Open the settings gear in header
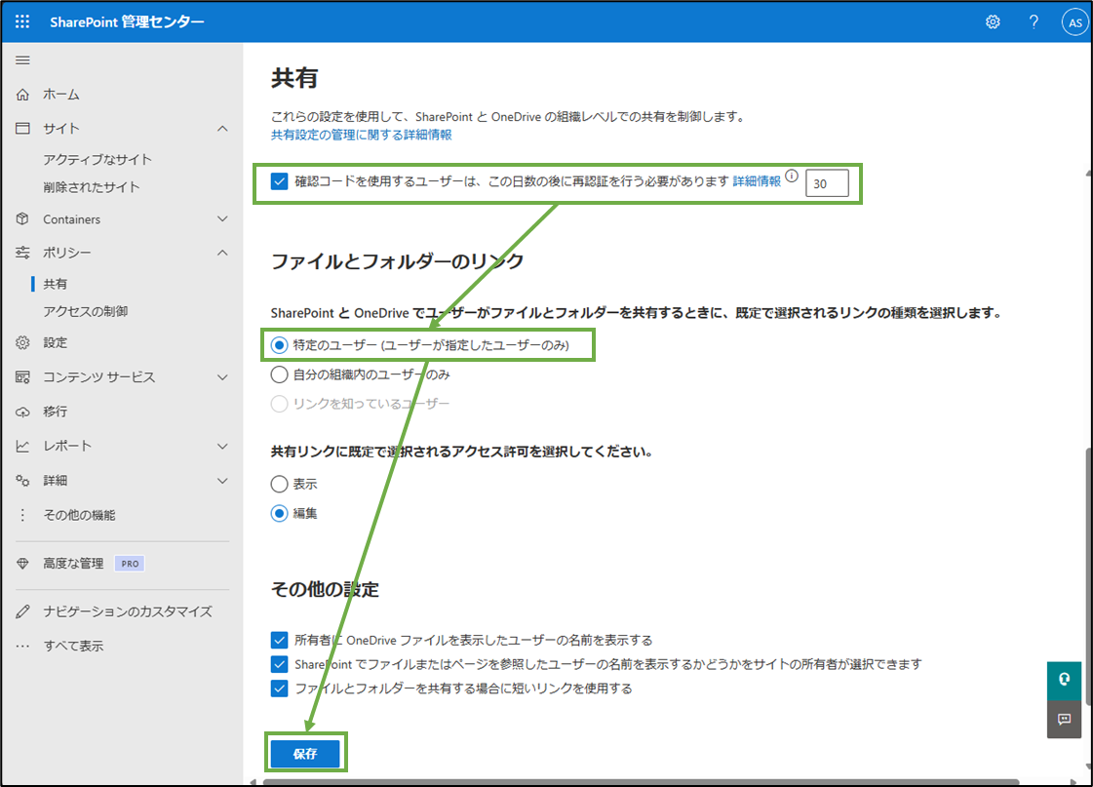The height and width of the screenshot is (787, 1093). point(993,22)
